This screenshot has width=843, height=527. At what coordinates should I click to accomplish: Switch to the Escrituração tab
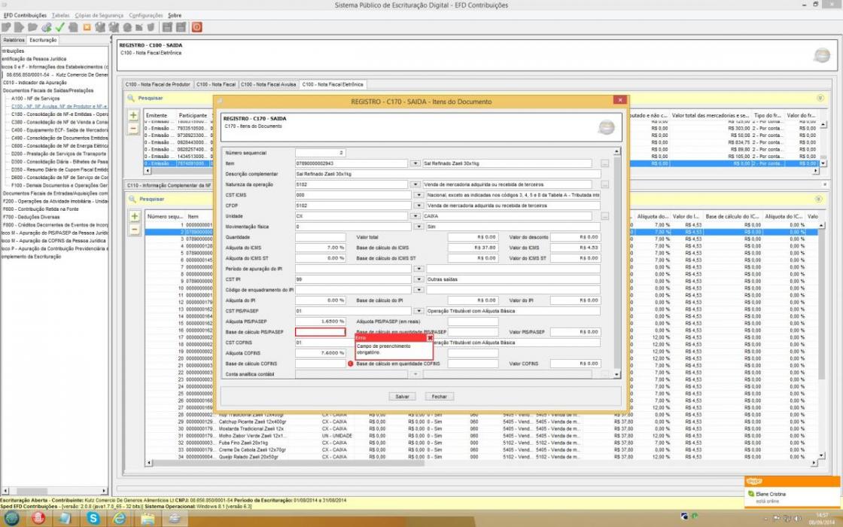pos(42,41)
